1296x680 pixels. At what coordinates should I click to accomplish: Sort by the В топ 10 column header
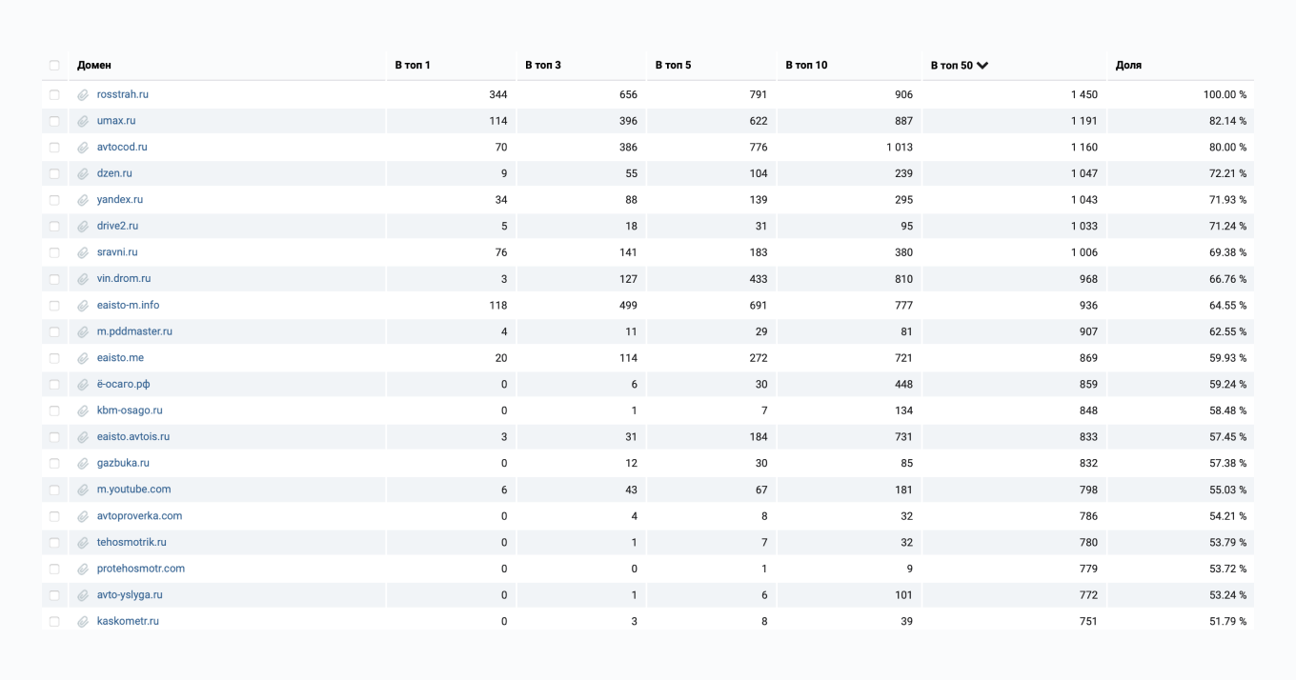[806, 66]
